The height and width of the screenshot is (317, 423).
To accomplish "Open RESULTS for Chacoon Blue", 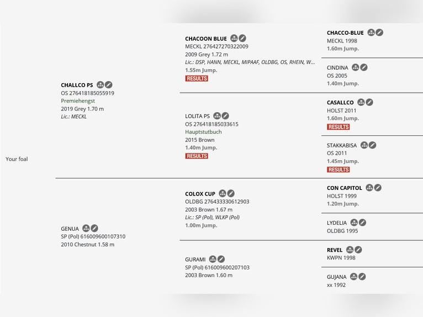I will (x=197, y=78).
